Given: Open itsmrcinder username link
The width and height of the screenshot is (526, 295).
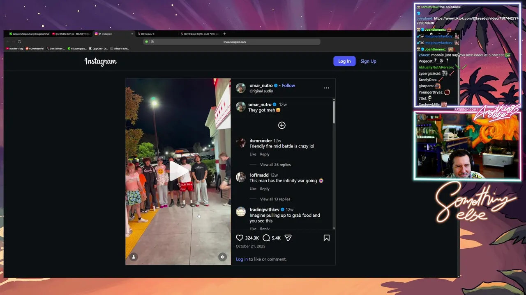Looking at the screenshot, I should [261, 141].
